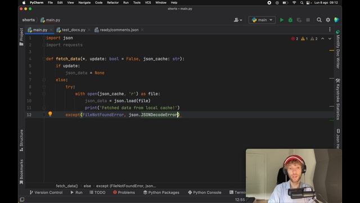Open the Mintlify Doc Writer panel
Image resolution: width=360 pixels, height=203 pixels.
337,49
